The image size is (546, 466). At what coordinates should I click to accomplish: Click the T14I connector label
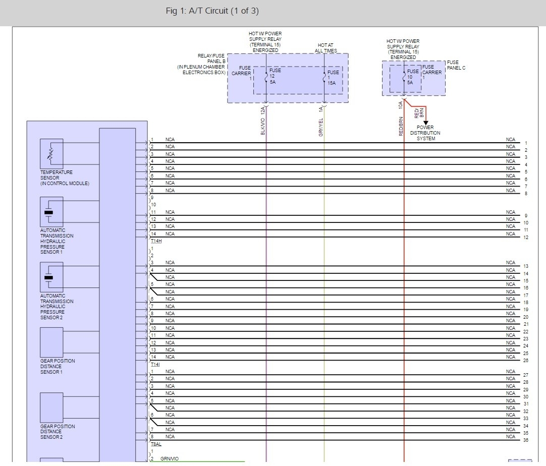(x=155, y=364)
